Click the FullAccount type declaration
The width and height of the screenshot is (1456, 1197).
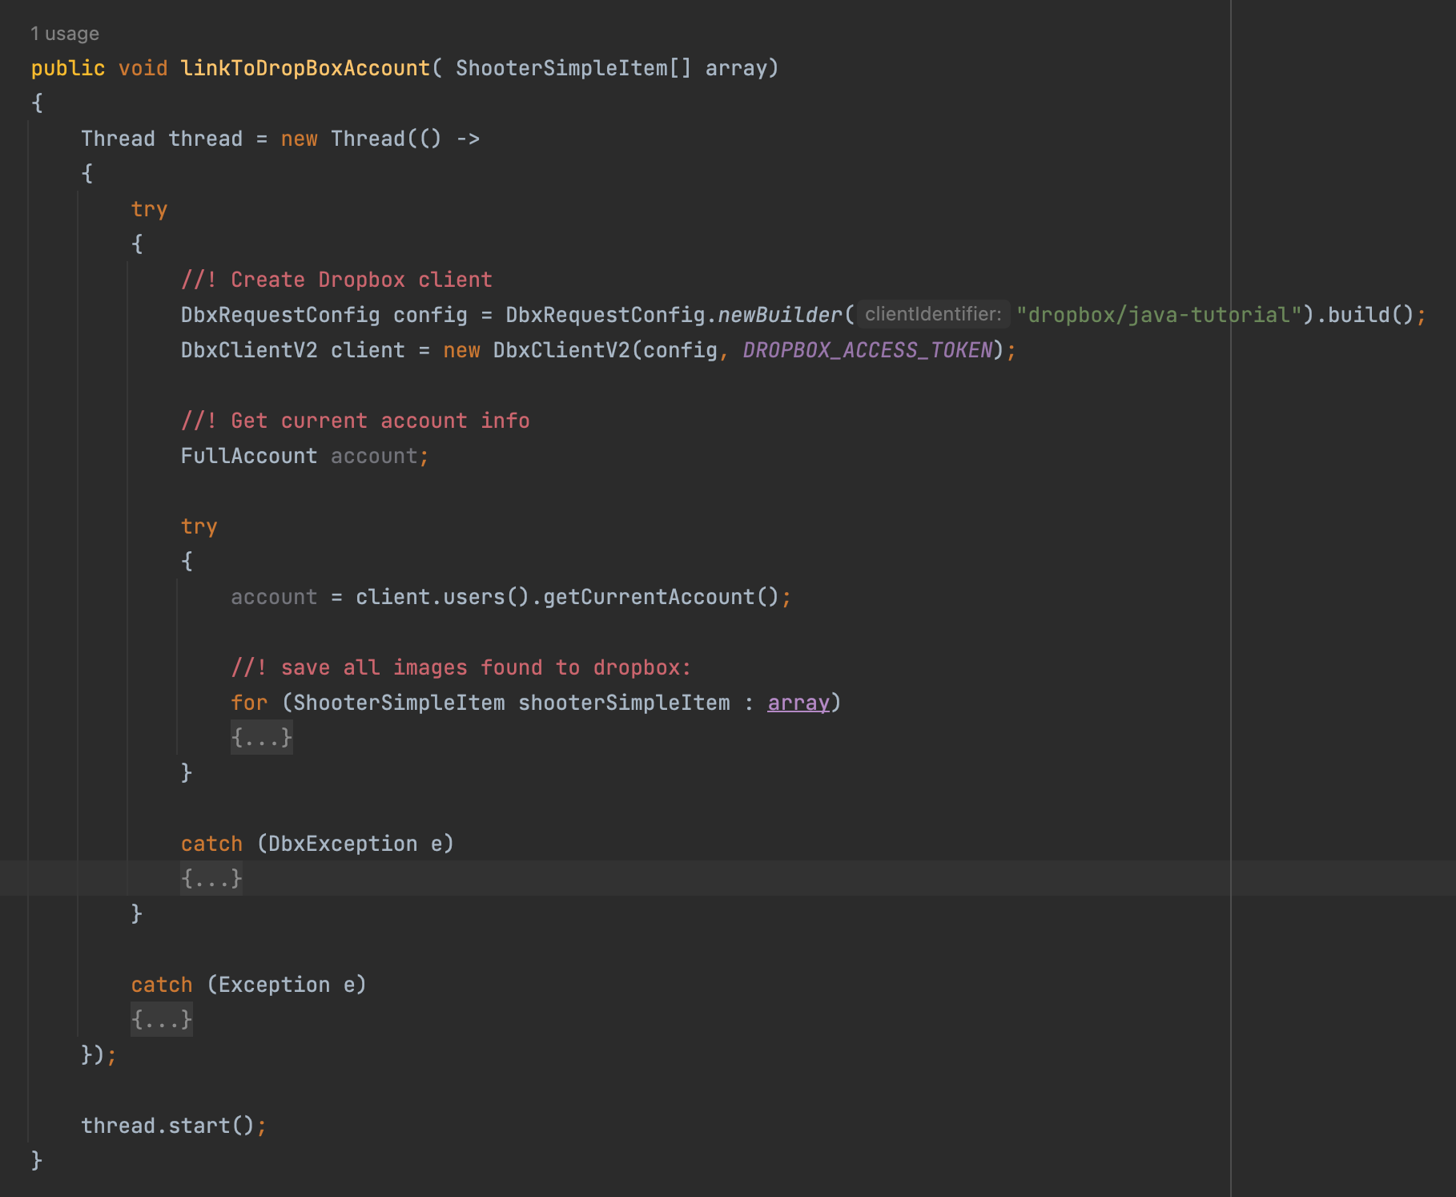[249, 455]
